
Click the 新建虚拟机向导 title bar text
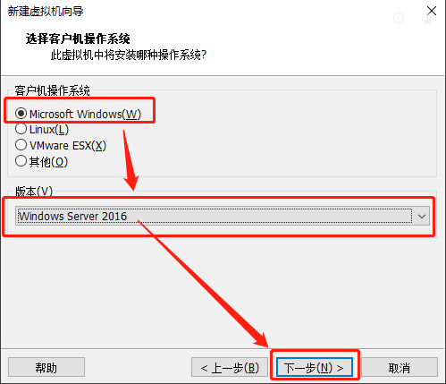pos(46,12)
